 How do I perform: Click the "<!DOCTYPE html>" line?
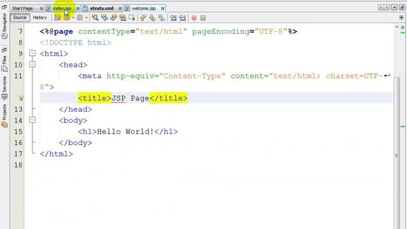coord(76,43)
